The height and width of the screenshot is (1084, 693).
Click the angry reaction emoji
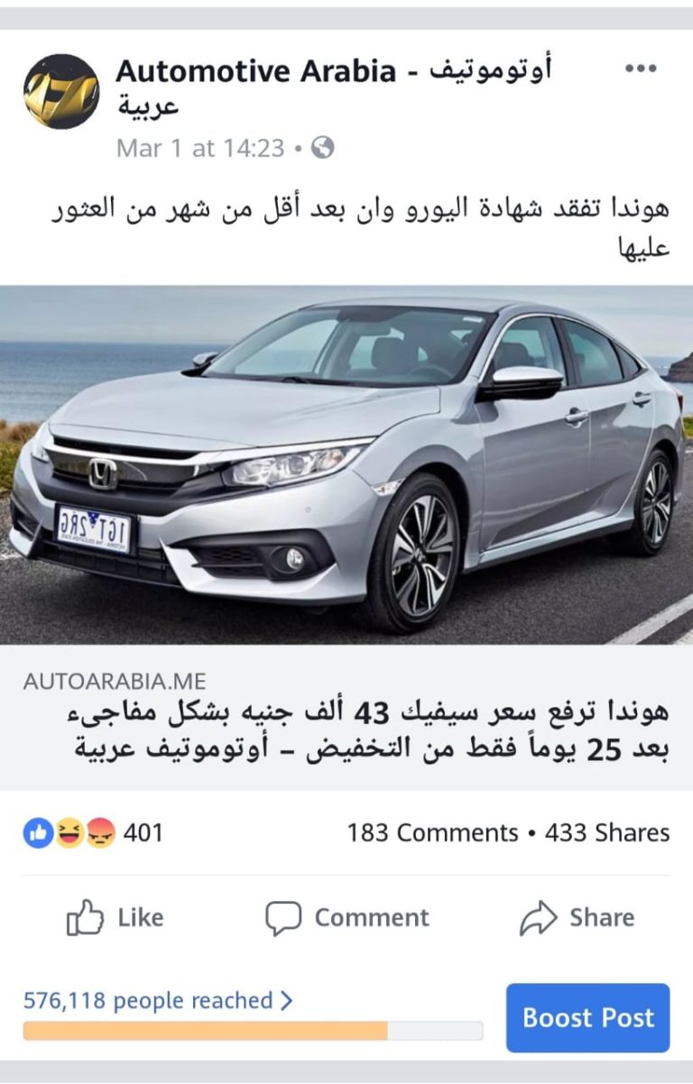tap(100, 832)
